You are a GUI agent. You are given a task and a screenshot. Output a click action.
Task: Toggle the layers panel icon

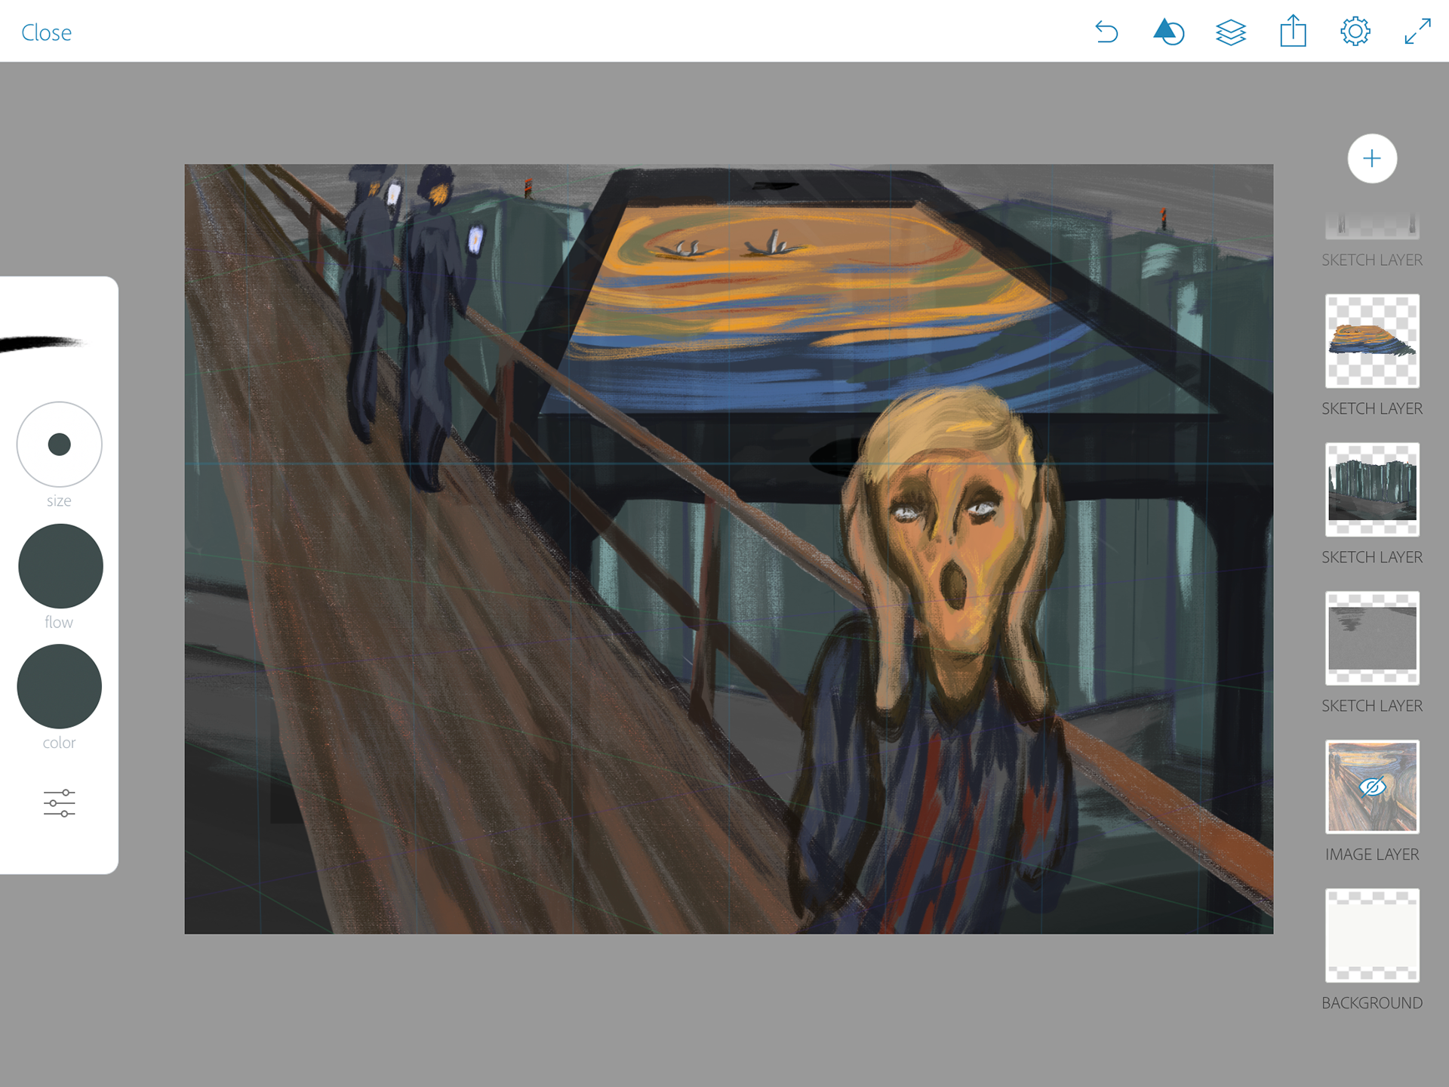1231,32
